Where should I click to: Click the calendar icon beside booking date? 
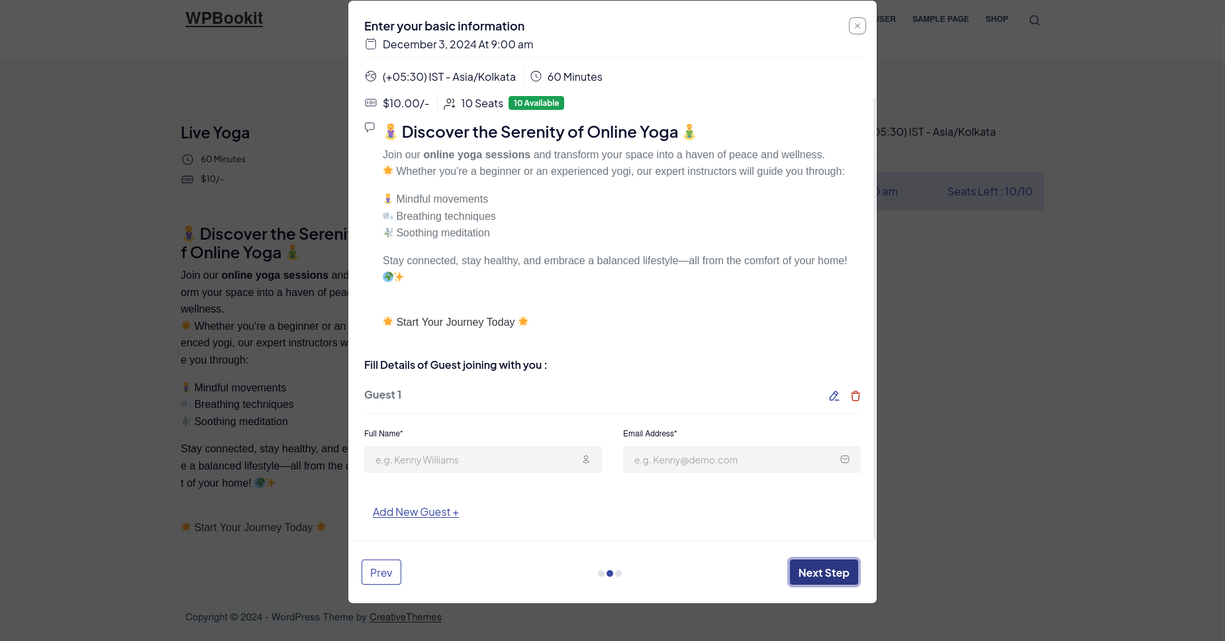371,44
